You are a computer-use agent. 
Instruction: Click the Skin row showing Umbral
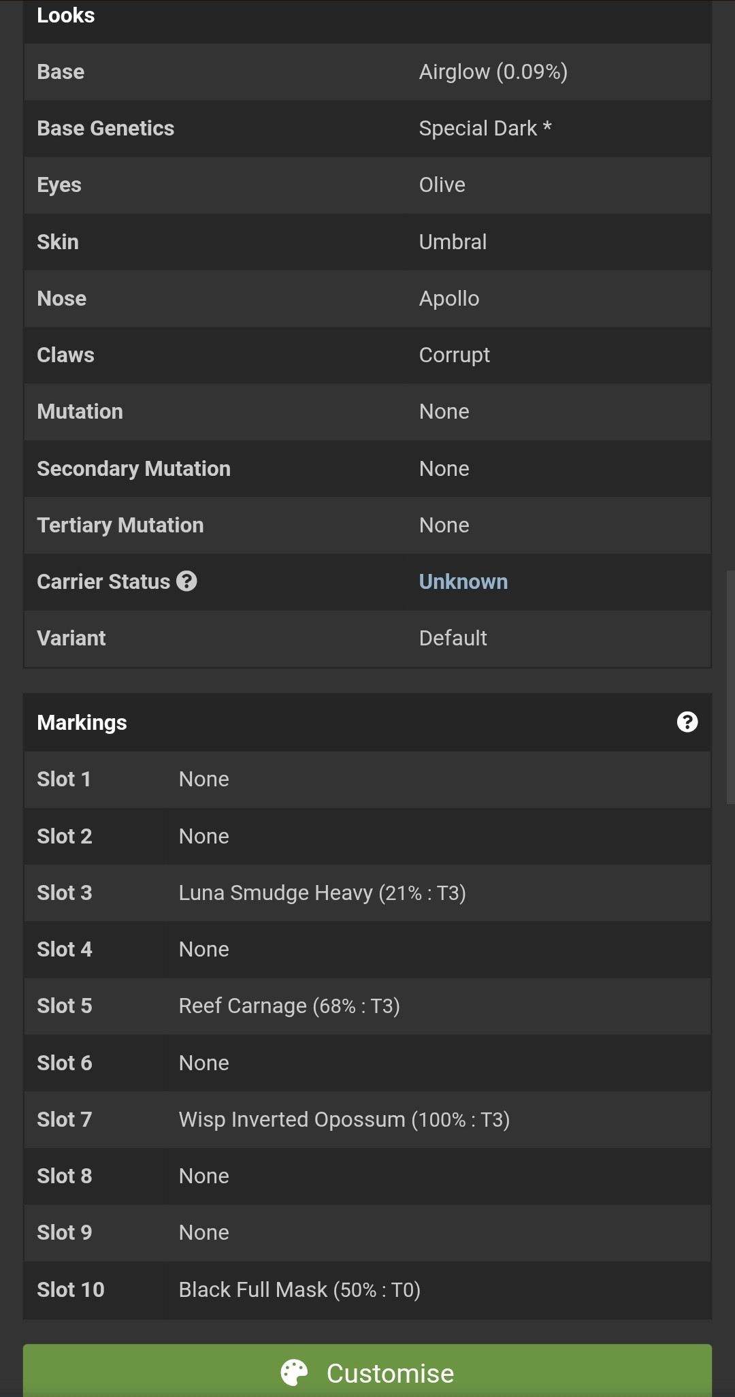click(x=367, y=242)
